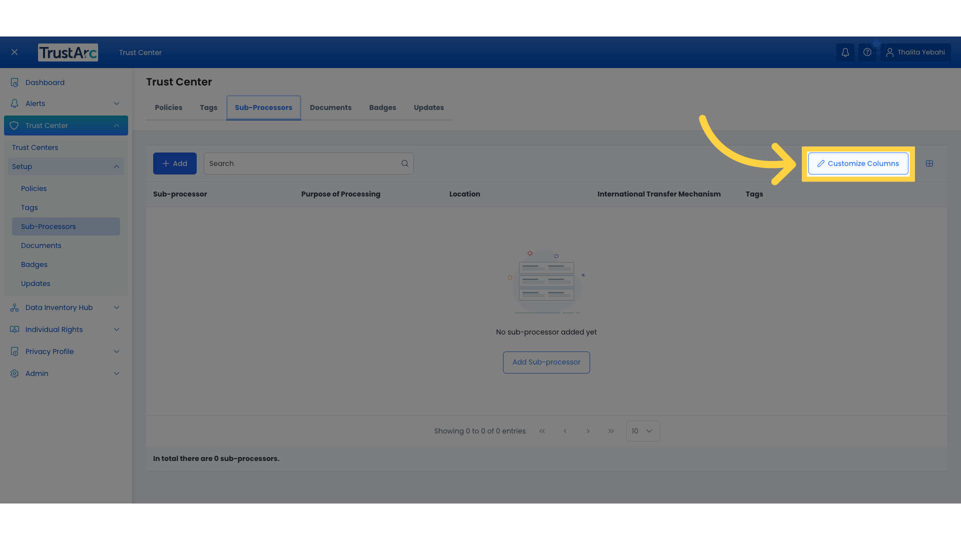
Task: Click the Add button
Action: pyautogui.click(x=175, y=163)
